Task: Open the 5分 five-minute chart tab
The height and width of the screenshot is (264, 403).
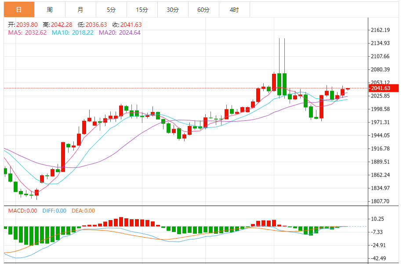Action: 111,10
